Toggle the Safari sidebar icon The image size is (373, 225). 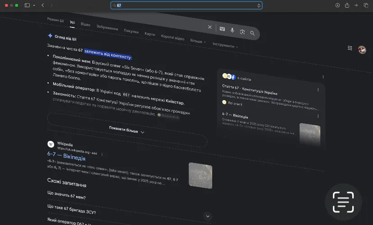point(27,5)
